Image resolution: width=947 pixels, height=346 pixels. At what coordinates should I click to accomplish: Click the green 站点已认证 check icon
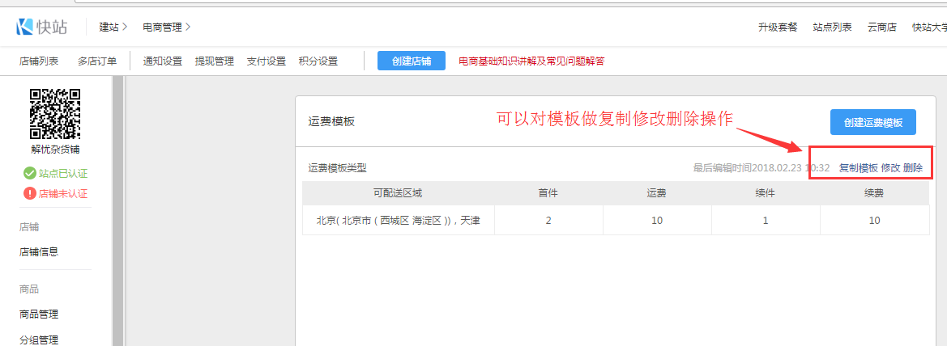30,173
